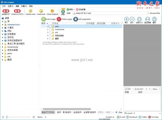Click the Advanced filter link
The image size is (162, 120).
click(x=155, y=13)
